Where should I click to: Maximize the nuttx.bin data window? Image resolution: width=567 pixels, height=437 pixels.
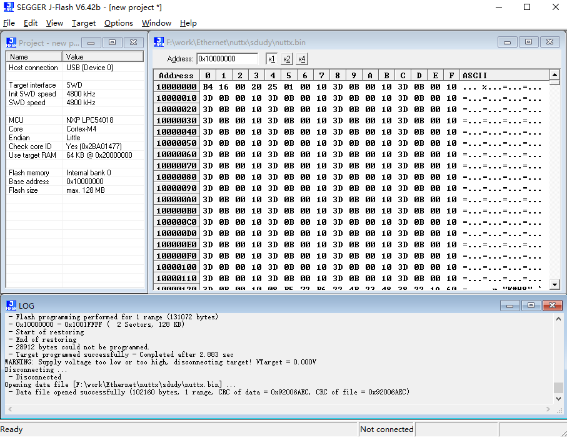[x=528, y=42]
